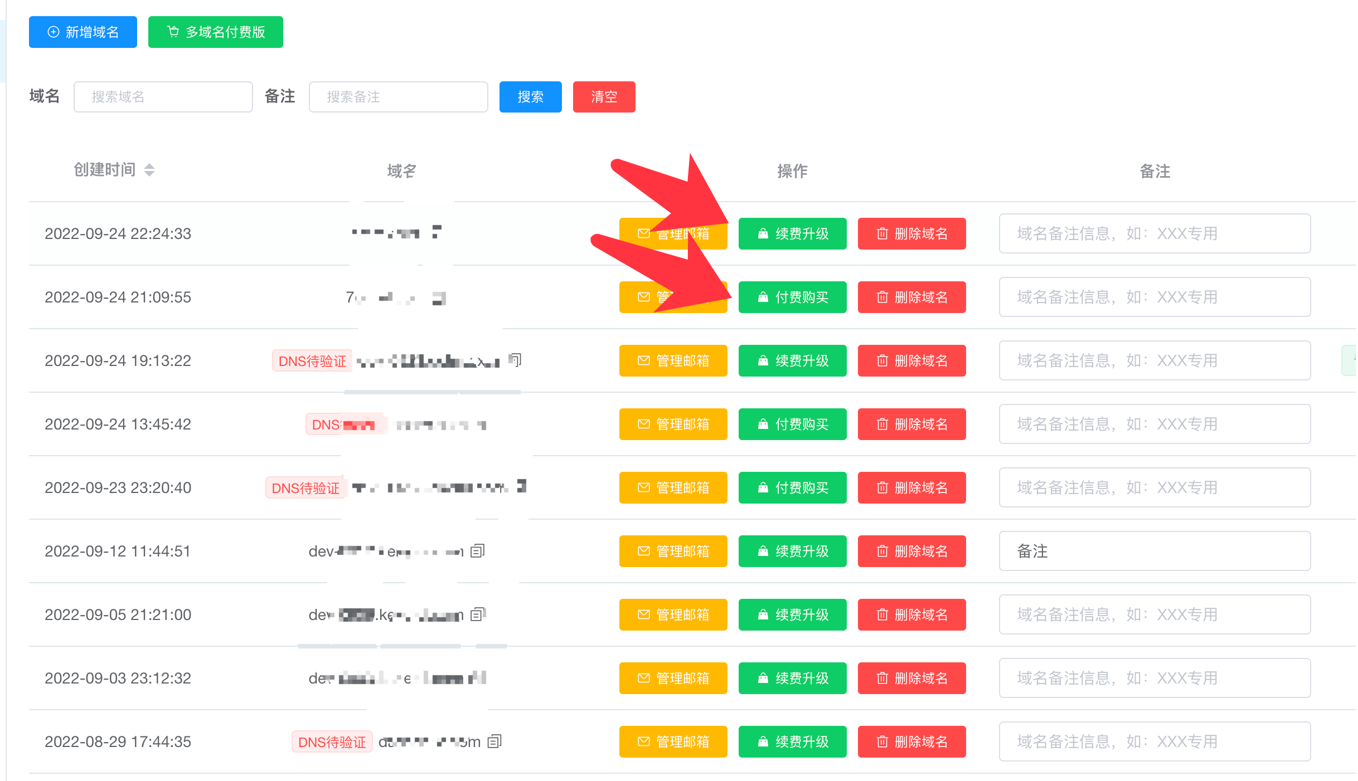Image resolution: width=1358 pixels, height=781 pixels.
Task: Click 续费升级 in the 2022-09-12 11:44:51 row
Action: click(793, 551)
